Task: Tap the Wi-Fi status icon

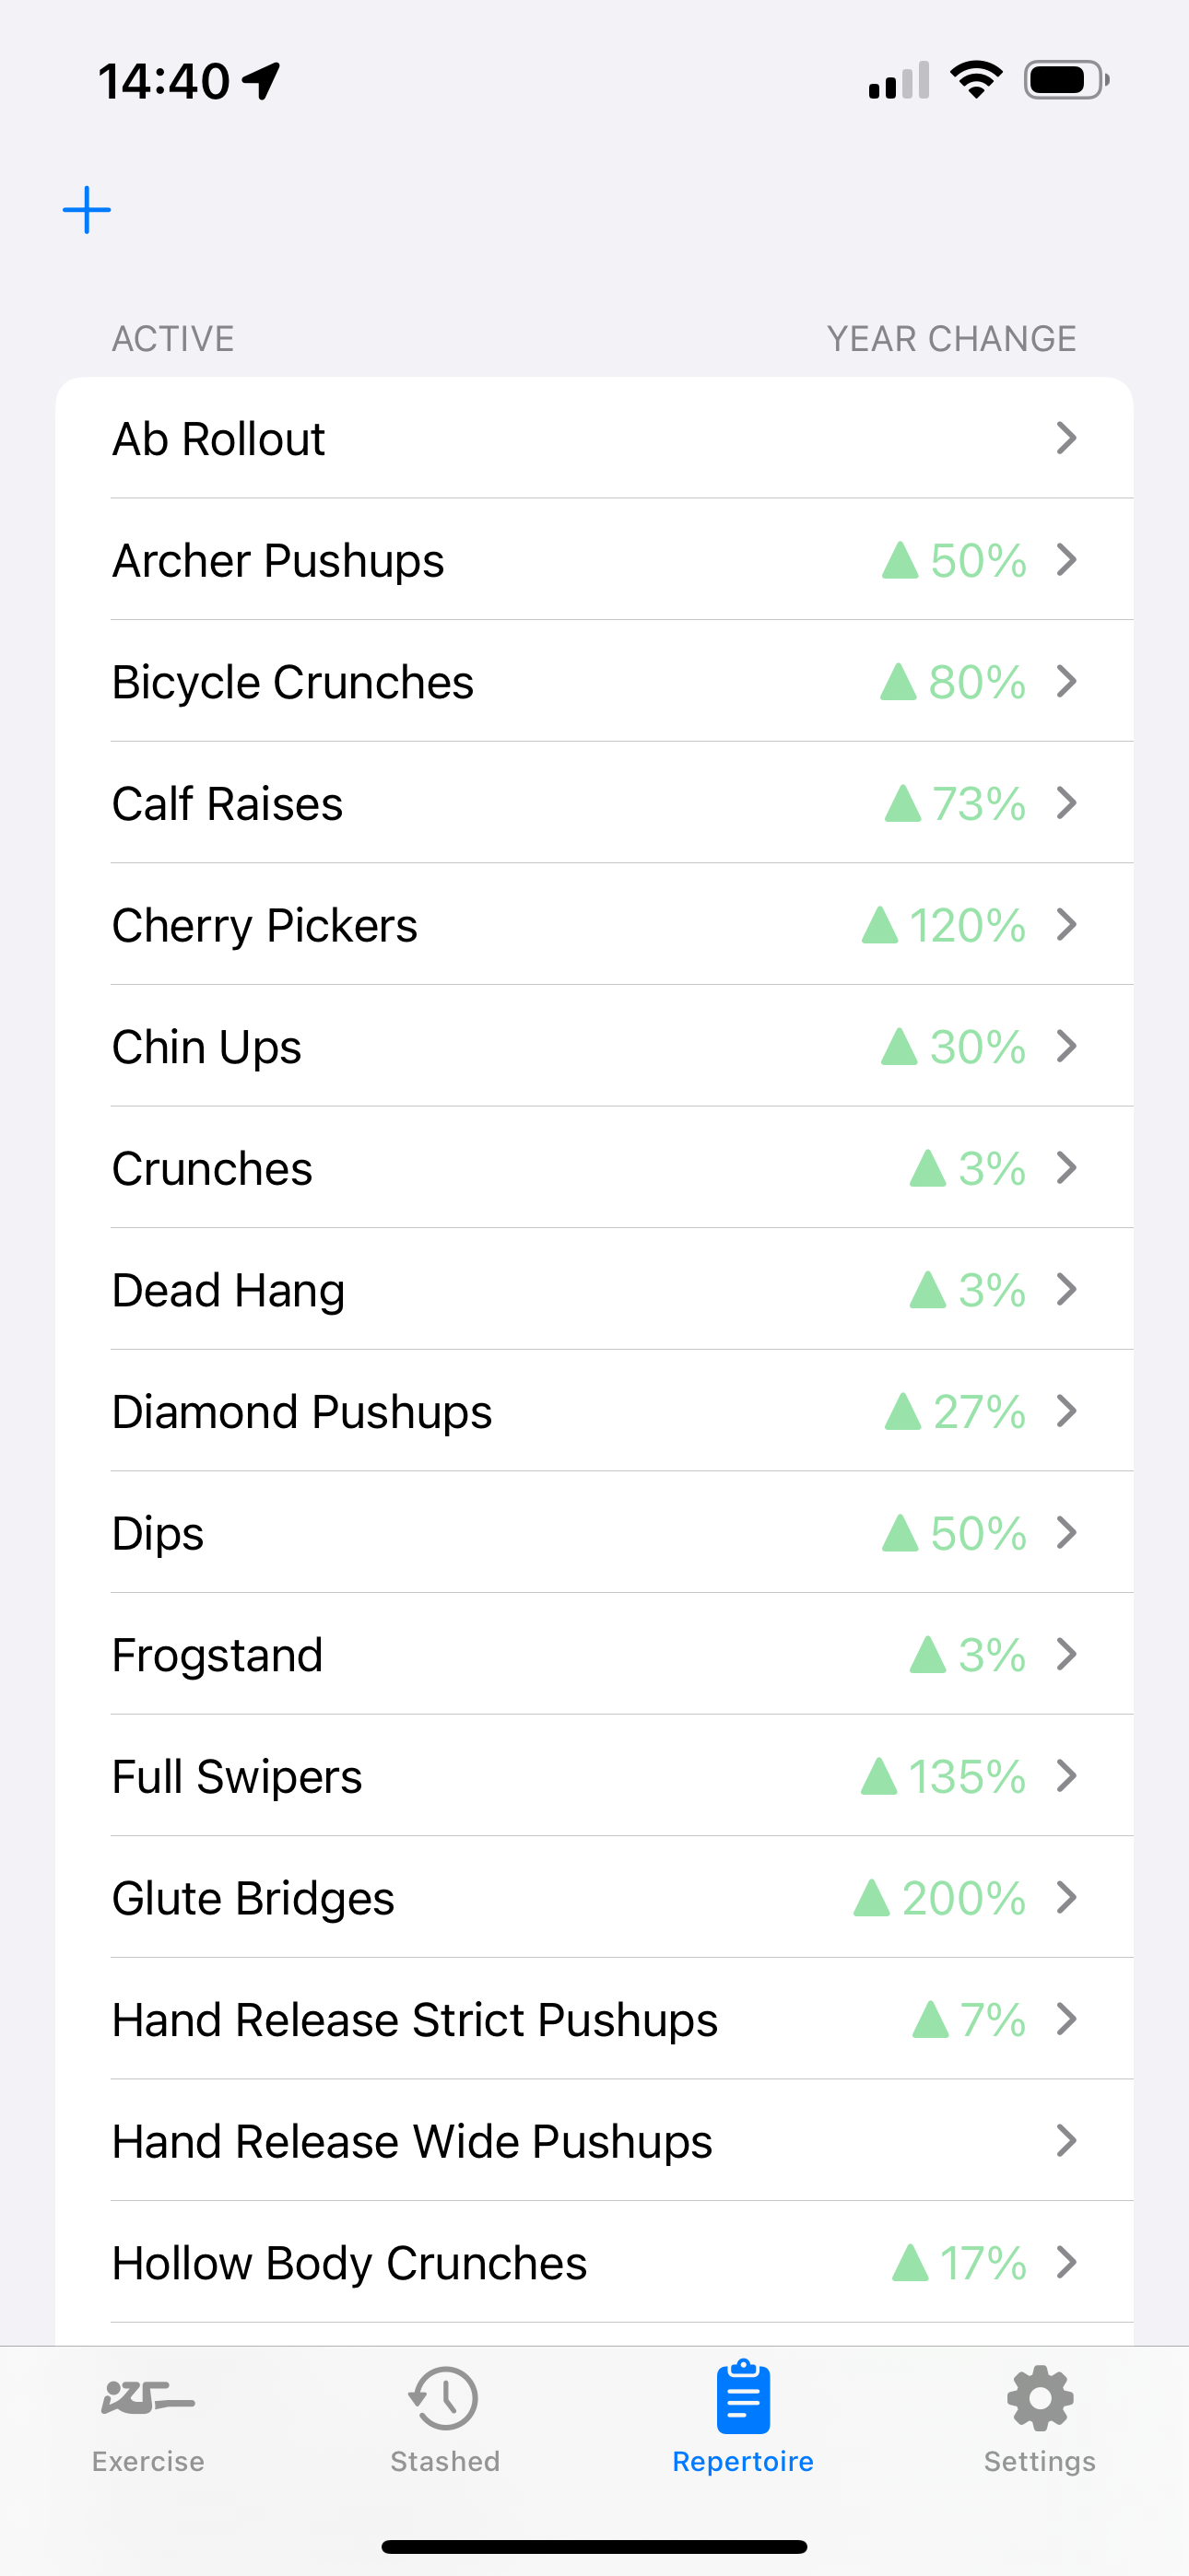Action: 977,80
